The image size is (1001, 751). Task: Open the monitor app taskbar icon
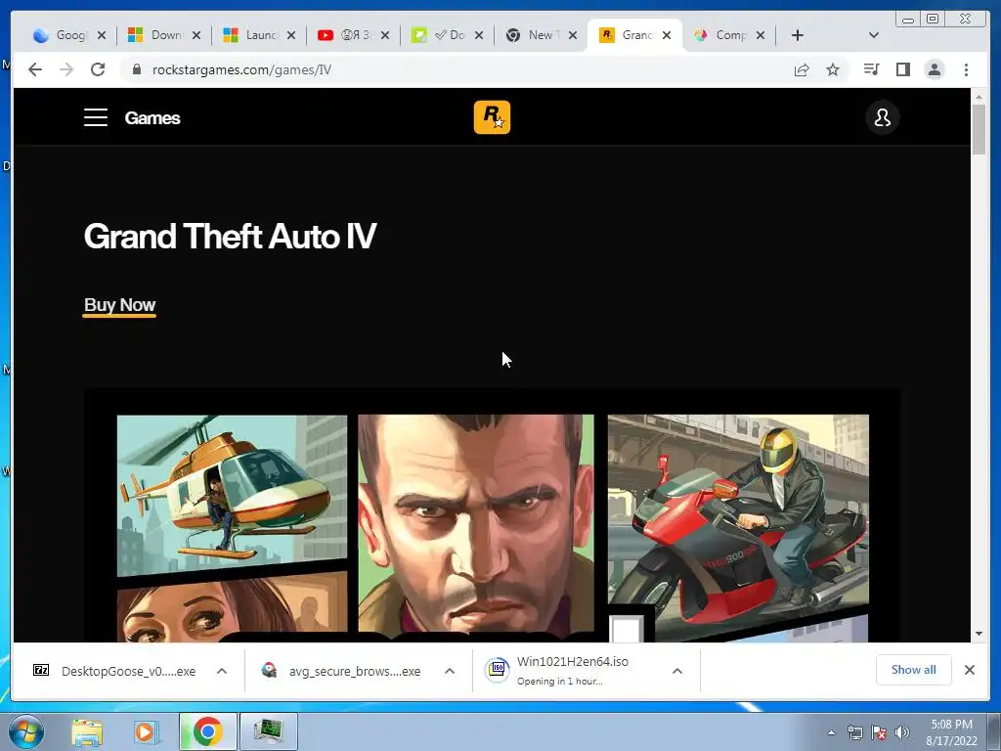pyautogui.click(x=268, y=731)
